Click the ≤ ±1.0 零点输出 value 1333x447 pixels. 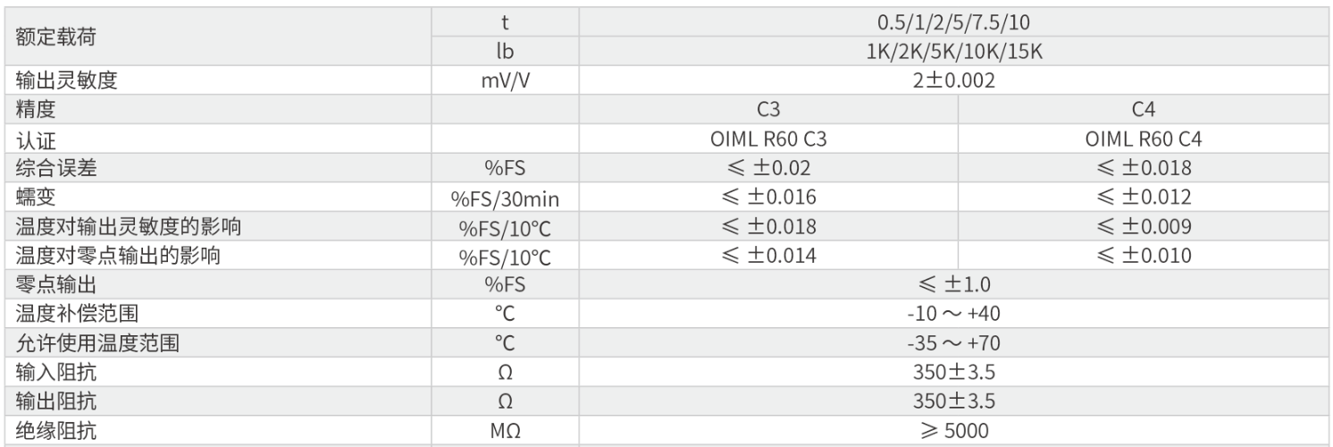[953, 285]
